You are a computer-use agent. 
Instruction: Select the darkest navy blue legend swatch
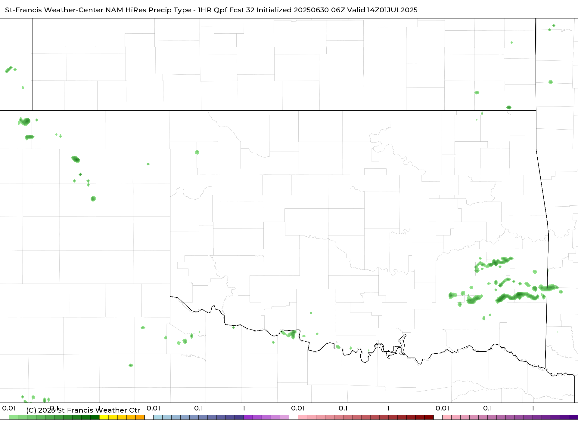coord(239,417)
